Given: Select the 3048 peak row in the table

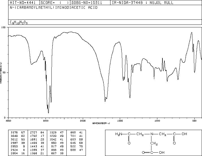Looking at the screenshot, I should click(18, 136).
